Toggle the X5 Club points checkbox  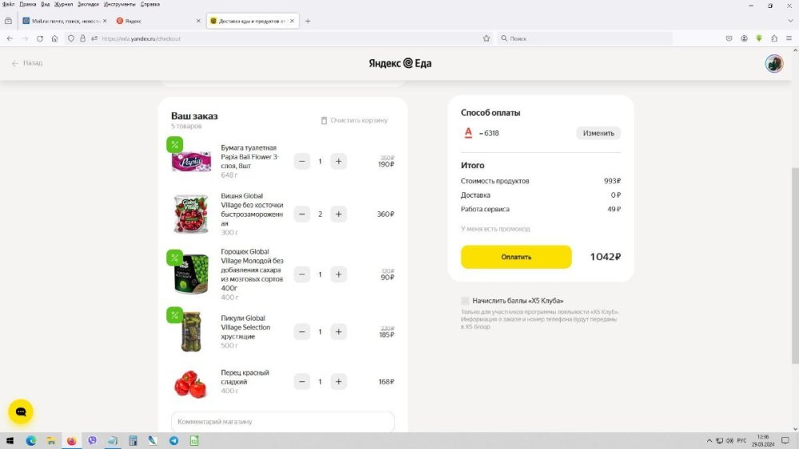(465, 301)
